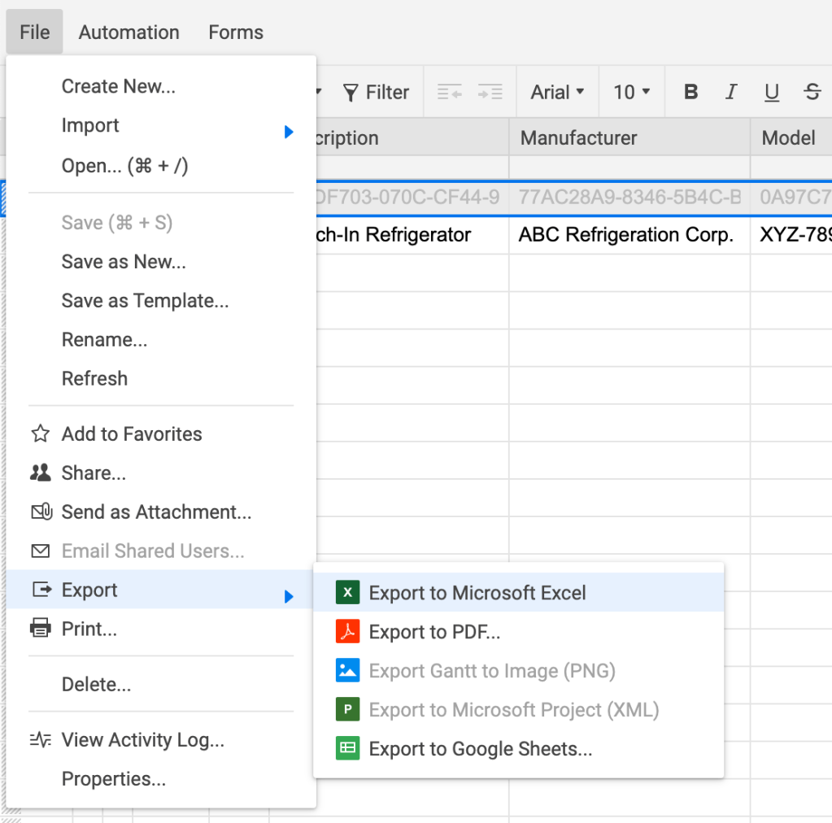Open the Arial font dropdown
This screenshot has width=832, height=823.
[x=558, y=92]
